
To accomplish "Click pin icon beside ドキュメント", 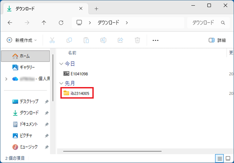I will (47, 124).
